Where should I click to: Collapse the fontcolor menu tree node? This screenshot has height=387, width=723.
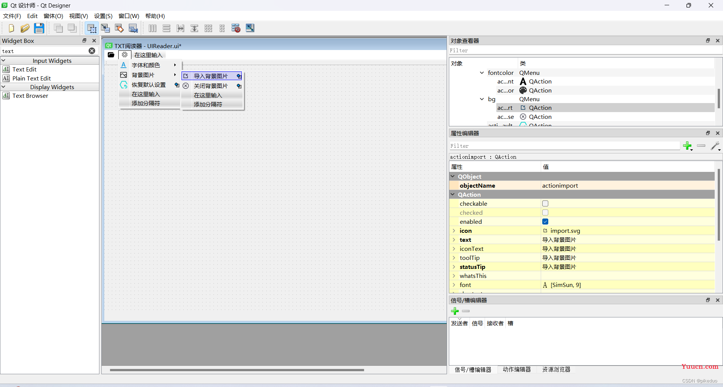coord(482,73)
